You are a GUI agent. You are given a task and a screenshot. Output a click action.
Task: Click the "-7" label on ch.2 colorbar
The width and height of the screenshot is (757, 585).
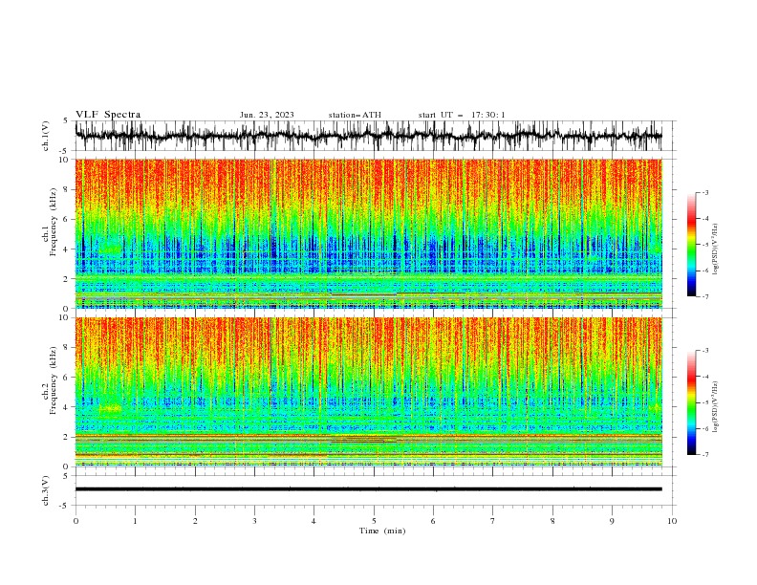click(x=704, y=454)
